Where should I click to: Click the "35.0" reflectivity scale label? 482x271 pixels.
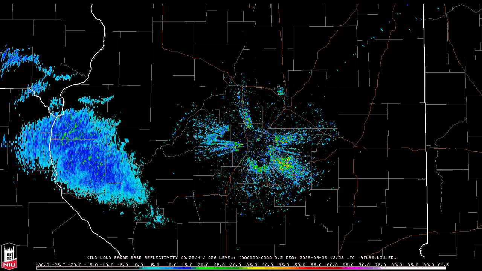(x=252, y=265)
